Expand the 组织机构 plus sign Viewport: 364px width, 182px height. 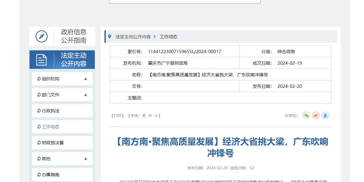tap(85, 79)
